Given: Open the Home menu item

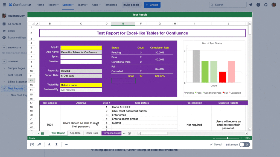Looking at the screenshot, I should point(40,5).
